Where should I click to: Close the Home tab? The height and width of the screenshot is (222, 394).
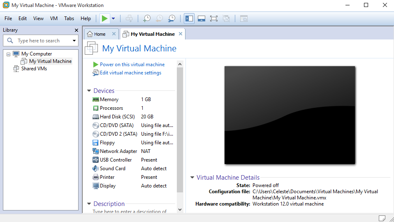click(x=114, y=34)
